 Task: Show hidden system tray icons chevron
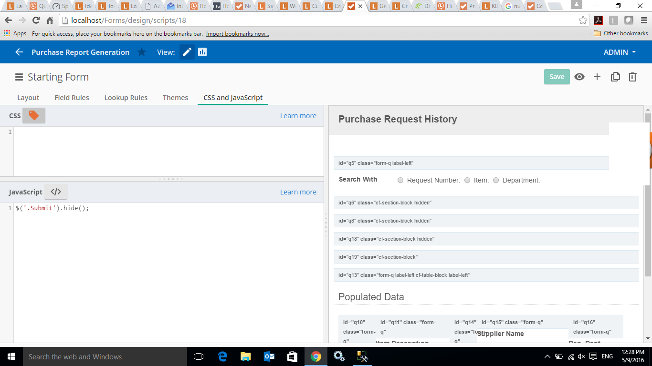click(547, 356)
